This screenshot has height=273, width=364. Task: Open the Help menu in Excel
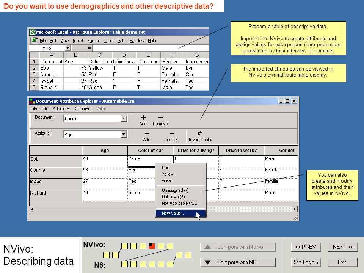(x=152, y=41)
